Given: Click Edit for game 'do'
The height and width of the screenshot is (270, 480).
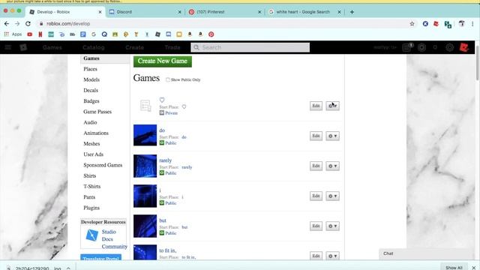Looking at the screenshot, I should (x=316, y=136).
